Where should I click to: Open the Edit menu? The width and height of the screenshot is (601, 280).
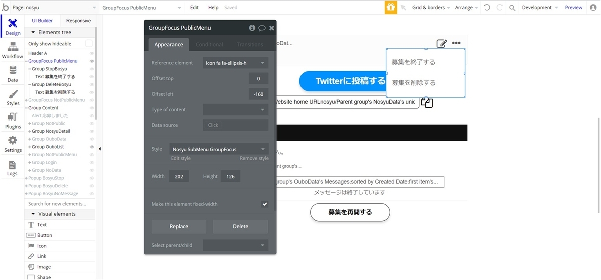[194, 8]
